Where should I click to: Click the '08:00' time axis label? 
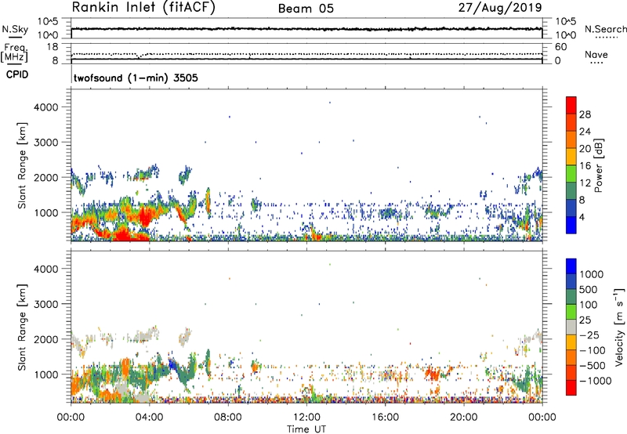coord(228,418)
